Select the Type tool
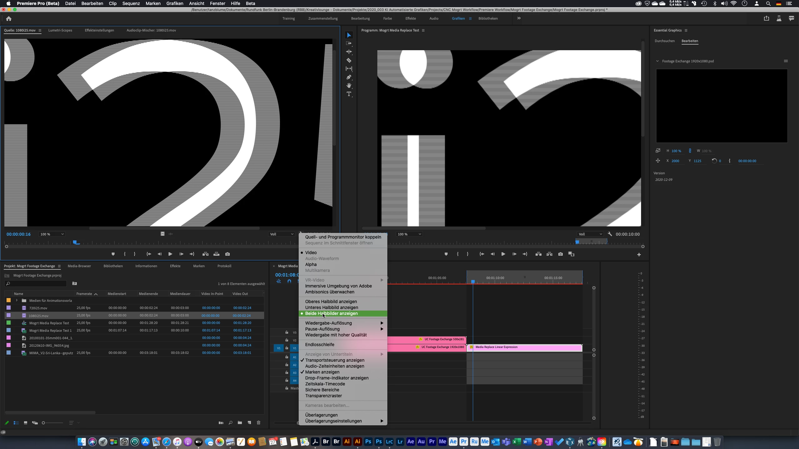The height and width of the screenshot is (449, 799). [349, 94]
